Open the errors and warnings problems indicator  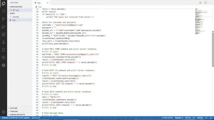[x=36, y=118]
